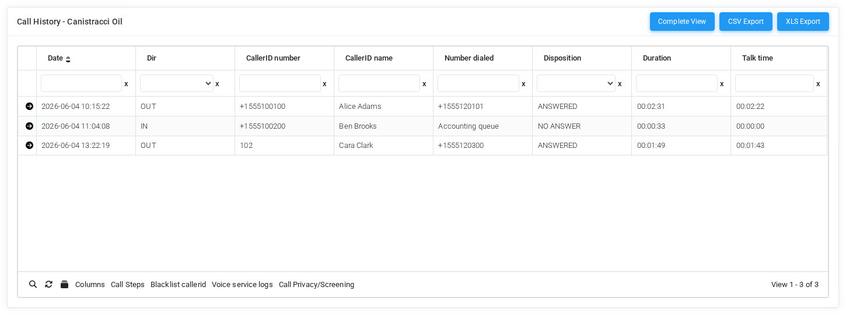Focus the Date filter input
The image size is (846, 315).
coord(82,83)
